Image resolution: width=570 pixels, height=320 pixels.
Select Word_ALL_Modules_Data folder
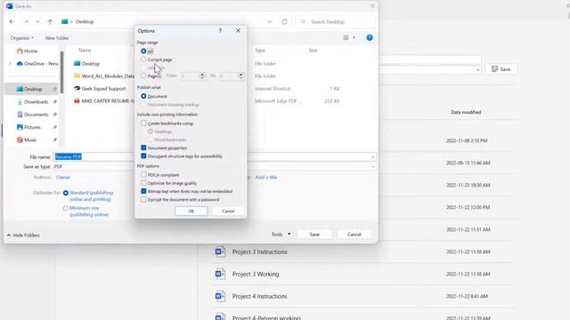[x=104, y=76]
